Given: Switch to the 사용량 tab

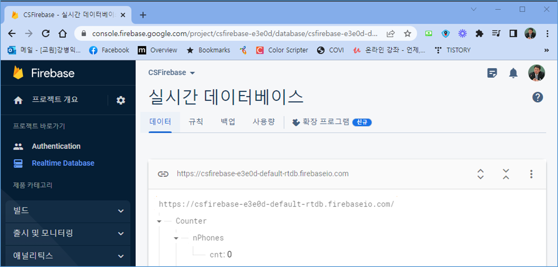Looking at the screenshot, I should click(x=264, y=122).
